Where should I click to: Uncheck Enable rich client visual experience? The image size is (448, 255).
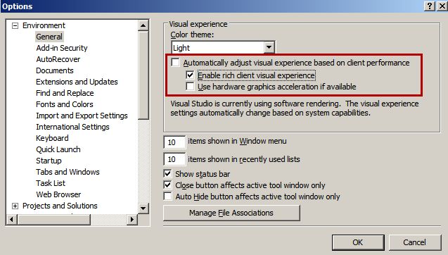(190, 75)
